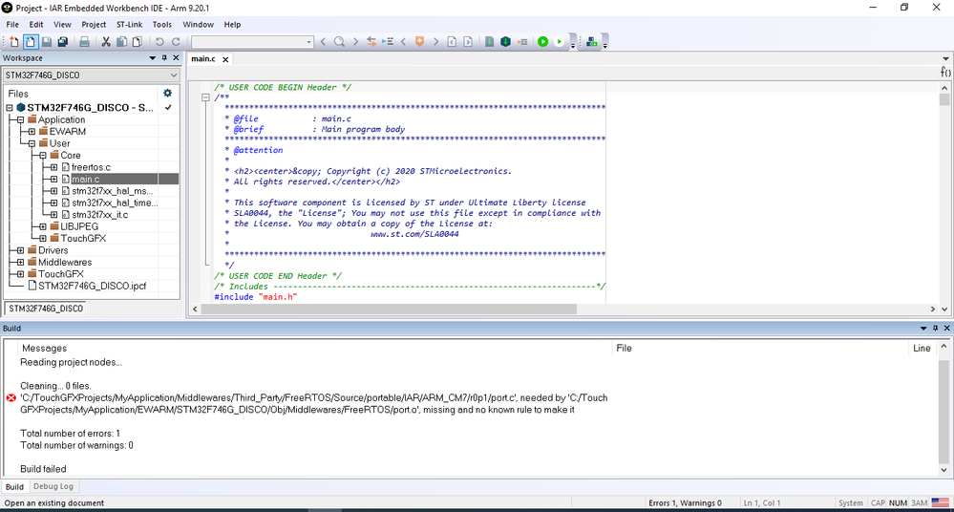Click the Compile toolbar icon
This screenshot has width=954, height=512.
(x=489, y=42)
